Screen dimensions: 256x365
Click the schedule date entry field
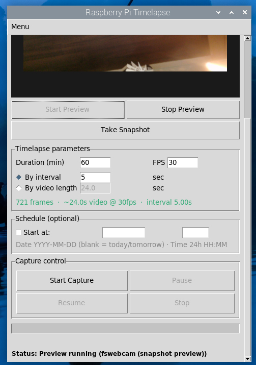[124, 233]
